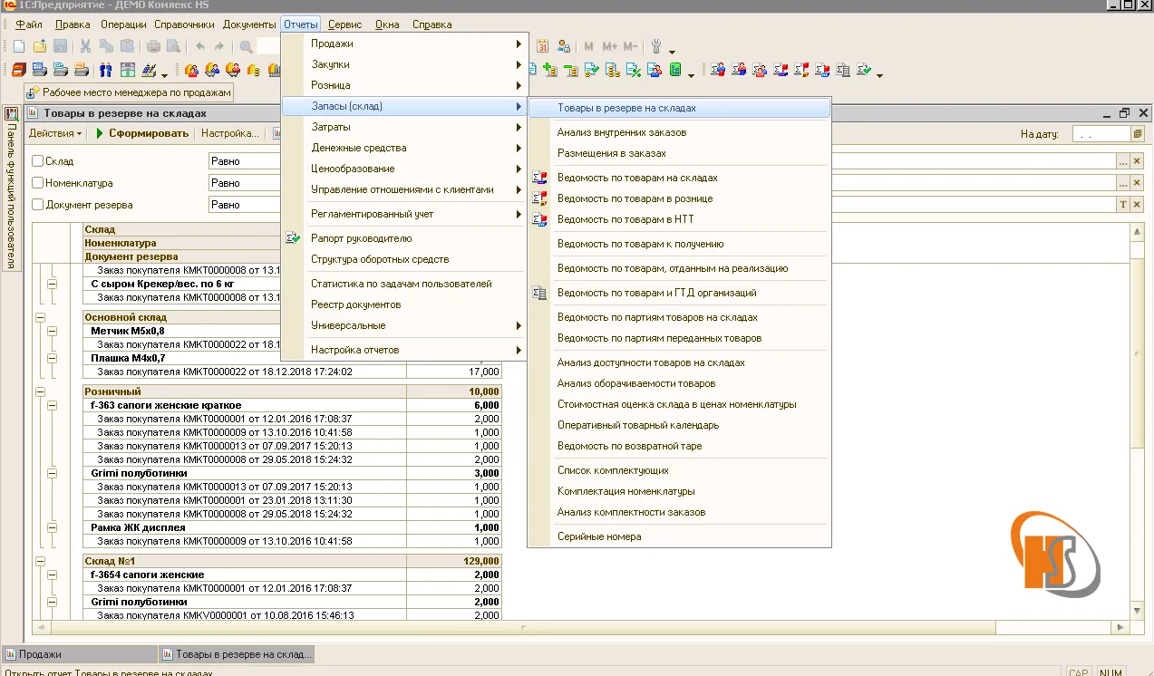Click the Панель функций пользователя side icon
1154x676 pixels.
click(13, 114)
